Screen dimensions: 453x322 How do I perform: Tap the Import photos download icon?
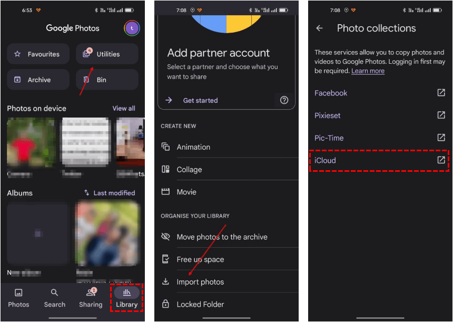pyautogui.click(x=165, y=281)
